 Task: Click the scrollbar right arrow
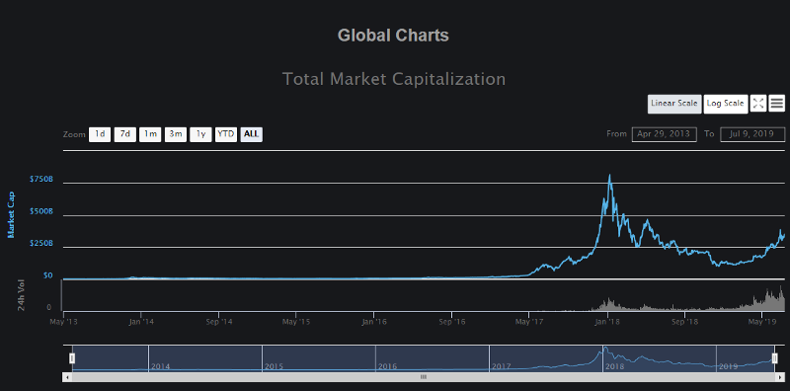(781, 377)
